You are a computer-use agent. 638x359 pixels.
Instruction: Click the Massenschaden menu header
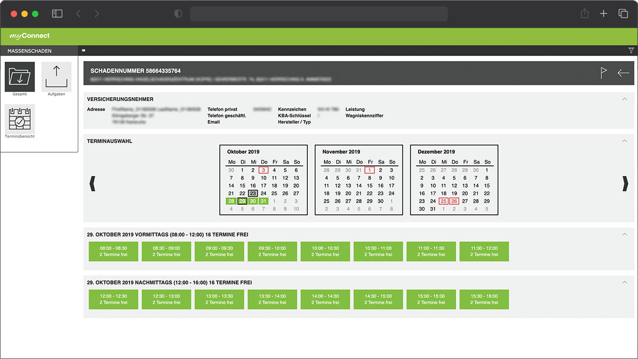30,51
